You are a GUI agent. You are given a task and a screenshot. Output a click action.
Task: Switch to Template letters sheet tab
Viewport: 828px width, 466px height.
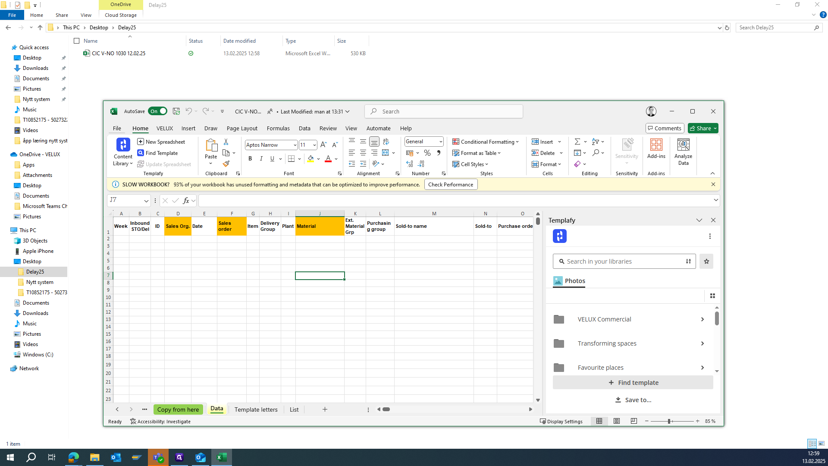coord(256,409)
